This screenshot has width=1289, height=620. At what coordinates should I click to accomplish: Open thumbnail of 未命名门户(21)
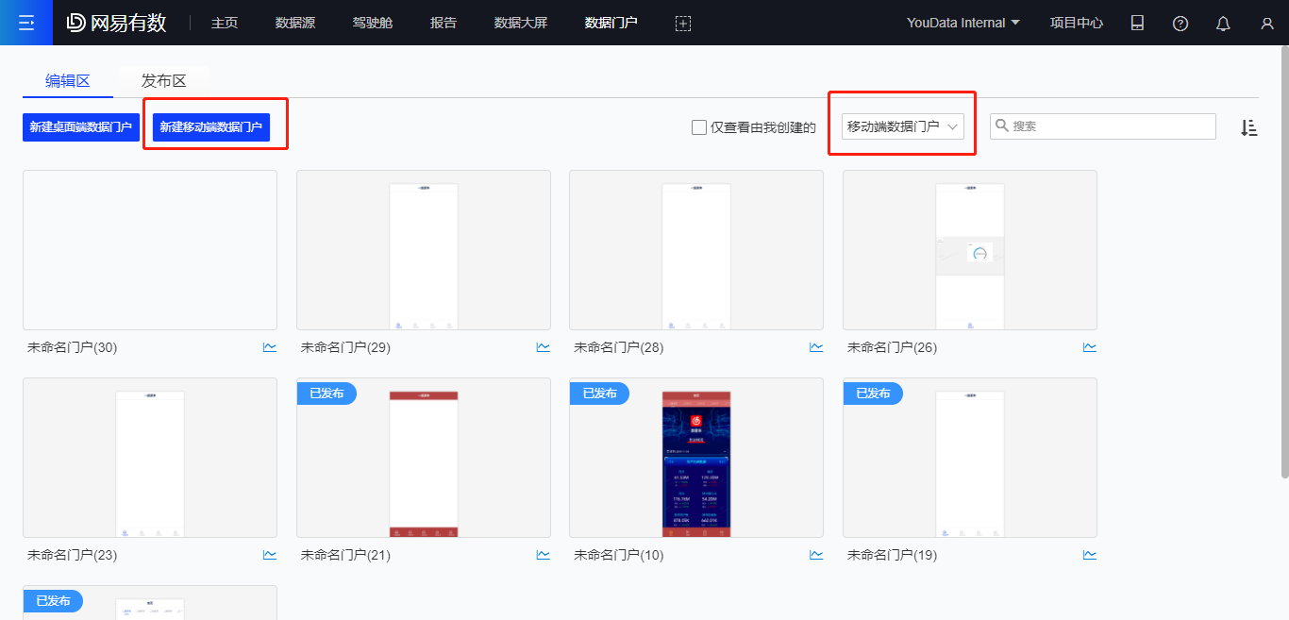click(x=424, y=458)
